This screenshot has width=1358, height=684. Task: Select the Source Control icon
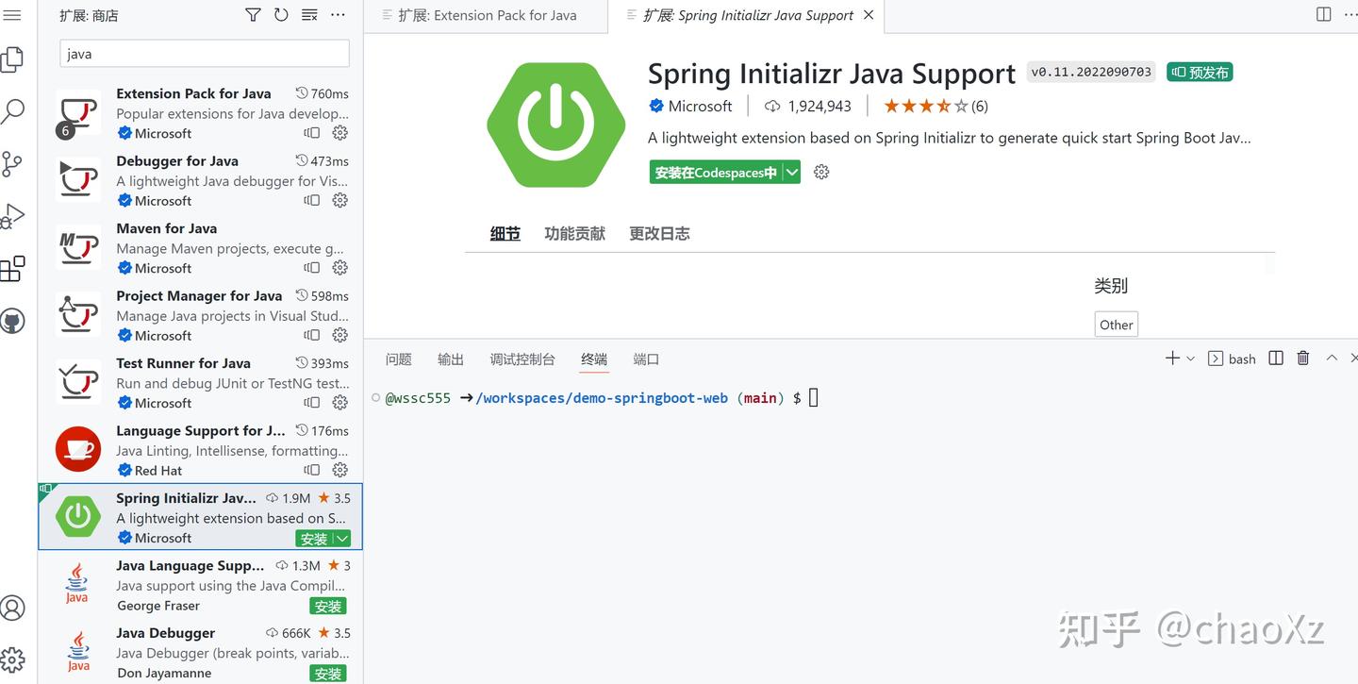pyautogui.click(x=13, y=163)
